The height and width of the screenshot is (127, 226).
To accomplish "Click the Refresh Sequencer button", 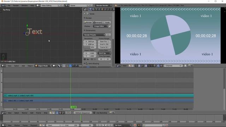I will click(82, 113).
